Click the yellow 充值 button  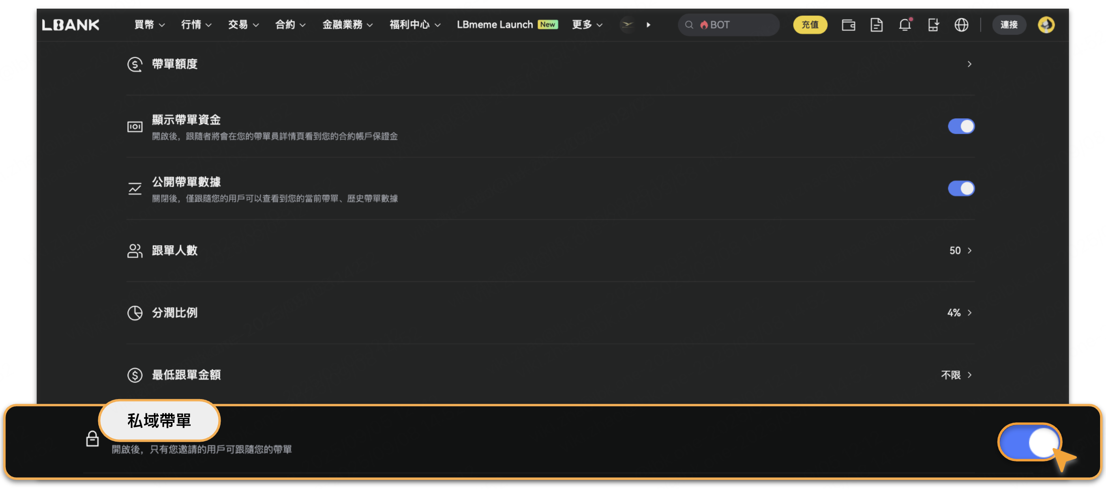tap(810, 25)
